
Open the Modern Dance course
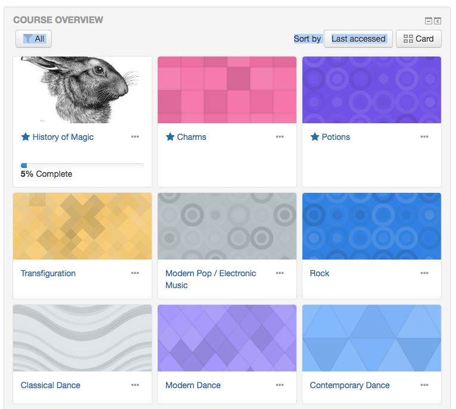click(193, 385)
